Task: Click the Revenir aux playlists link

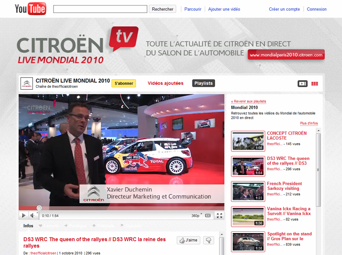Action: (x=249, y=101)
